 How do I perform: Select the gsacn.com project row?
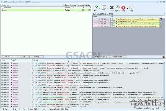46,8
